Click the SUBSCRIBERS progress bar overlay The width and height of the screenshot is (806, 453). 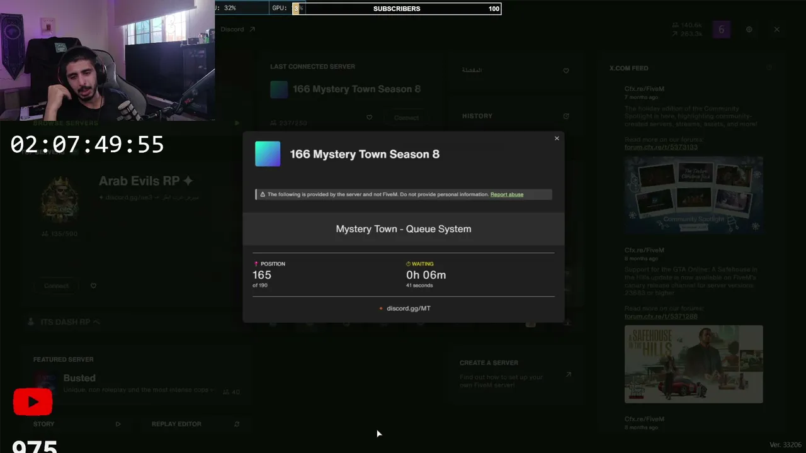[397, 9]
